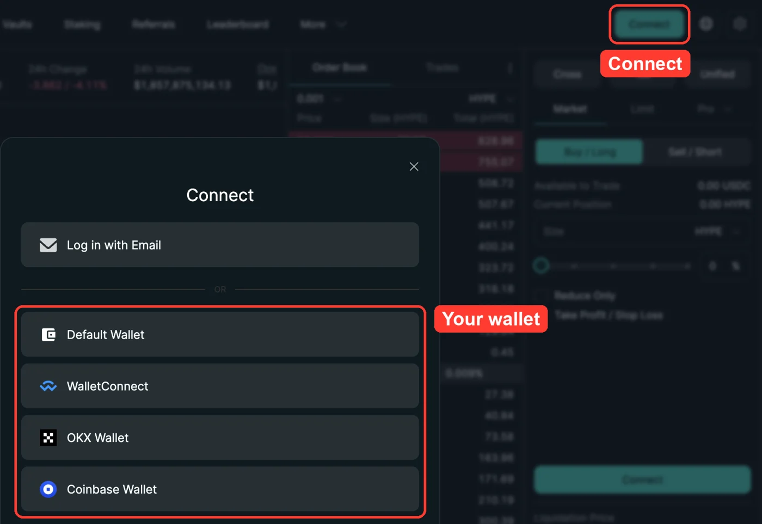Select the Limit order tab
Viewport: 762px width, 524px height.
point(642,109)
